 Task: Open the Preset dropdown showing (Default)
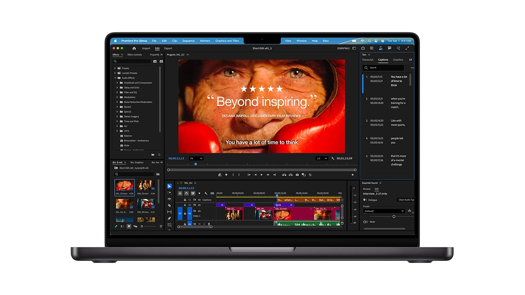[x=384, y=211]
